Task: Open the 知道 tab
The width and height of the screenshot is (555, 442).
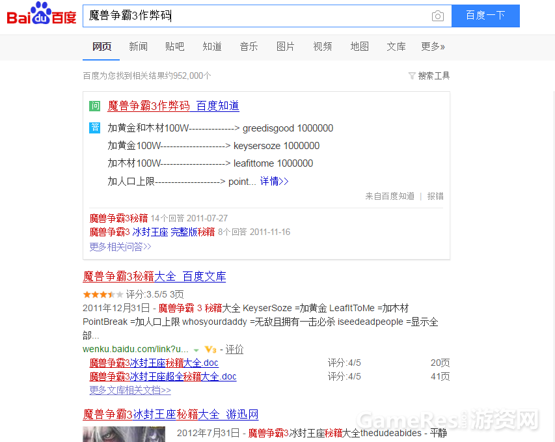Action: (212, 46)
